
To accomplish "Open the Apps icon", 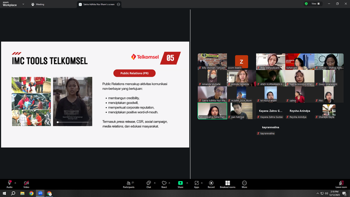I will click(x=196, y=184).
